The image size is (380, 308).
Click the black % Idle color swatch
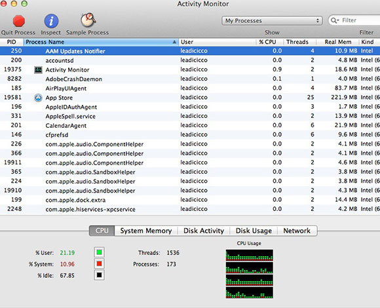(x=99, y=275)
